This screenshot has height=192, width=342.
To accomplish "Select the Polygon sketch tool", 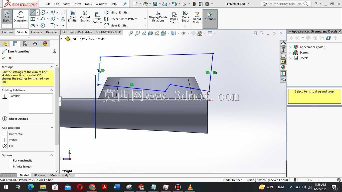I will click(x=43, y=25).
